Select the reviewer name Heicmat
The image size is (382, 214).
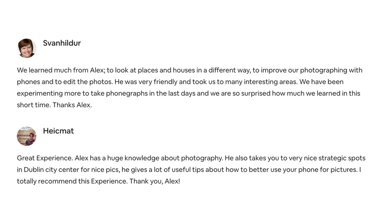58,131
